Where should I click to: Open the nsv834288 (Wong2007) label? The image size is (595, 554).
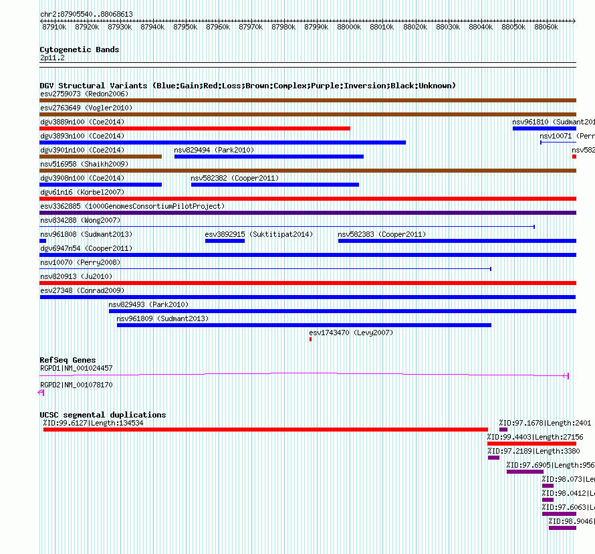coord(80,220)
